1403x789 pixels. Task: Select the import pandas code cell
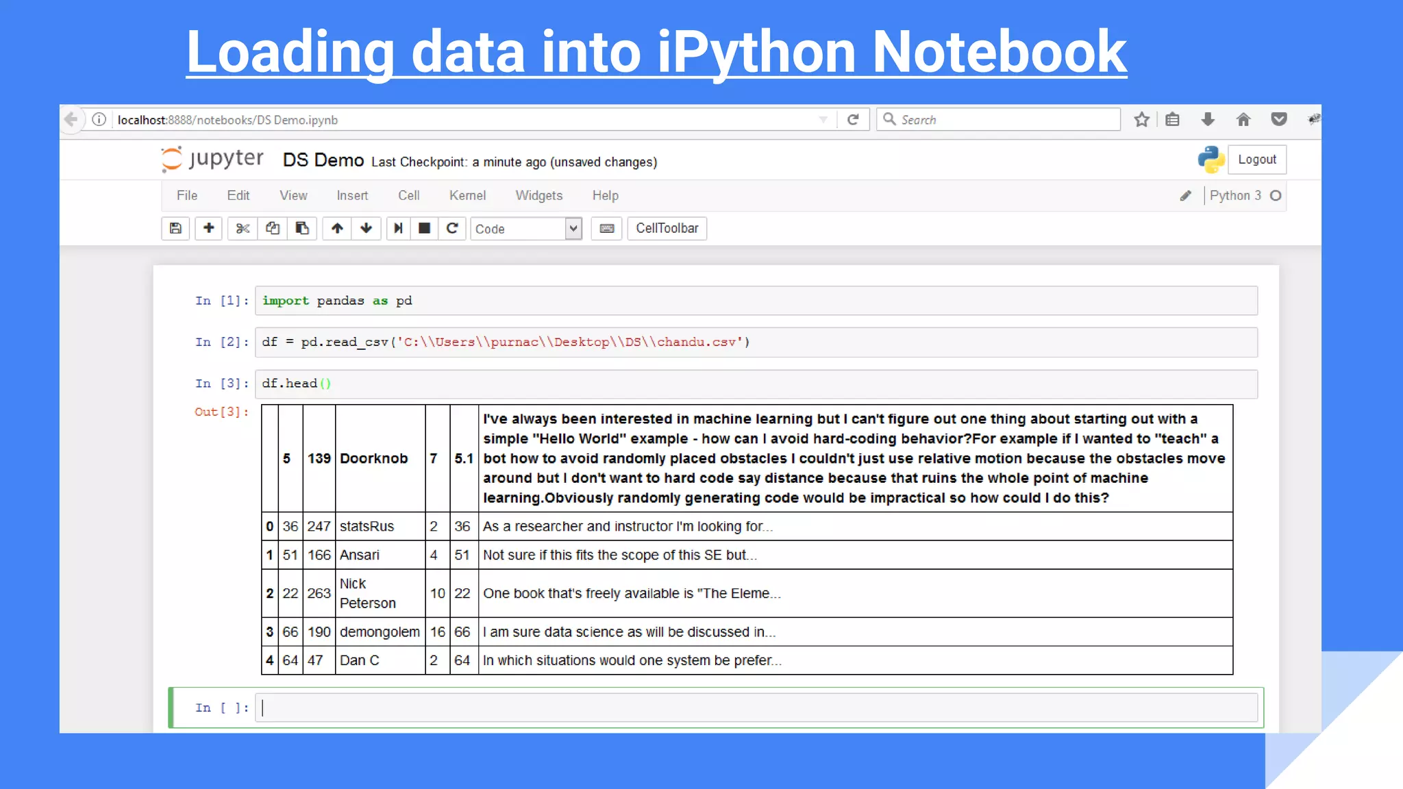[x=756, y=301]
